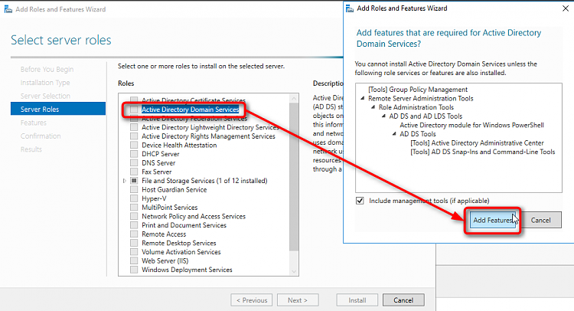574x311 pixels.
Task: Check Network Policy and Access Services
Action: (134, 216)
